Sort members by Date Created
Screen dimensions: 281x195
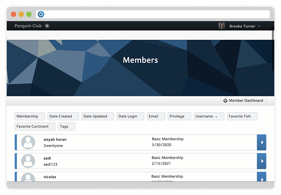coord(63,116)
